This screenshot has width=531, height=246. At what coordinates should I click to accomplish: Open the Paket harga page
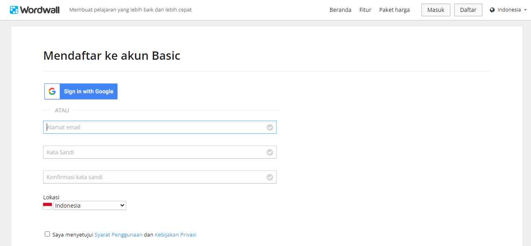pos(394,10)
